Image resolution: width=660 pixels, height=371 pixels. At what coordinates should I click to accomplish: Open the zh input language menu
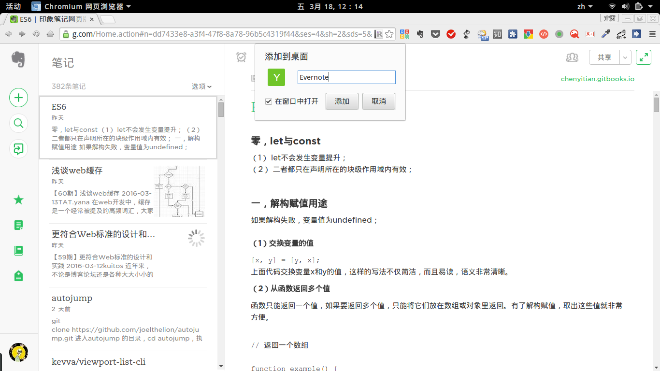coord(585,6)
